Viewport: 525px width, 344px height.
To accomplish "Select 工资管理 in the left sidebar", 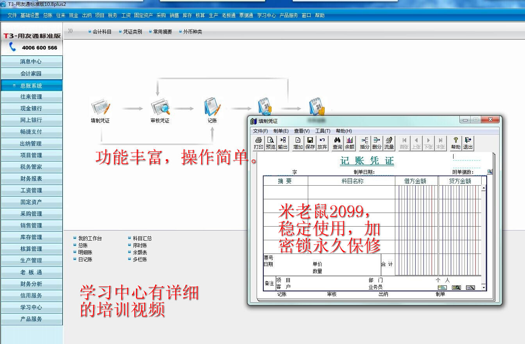I will (x=31, y=190).
